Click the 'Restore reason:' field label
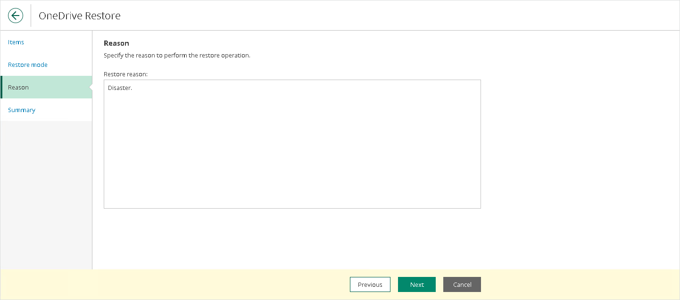680x300 pixels. 126,74
